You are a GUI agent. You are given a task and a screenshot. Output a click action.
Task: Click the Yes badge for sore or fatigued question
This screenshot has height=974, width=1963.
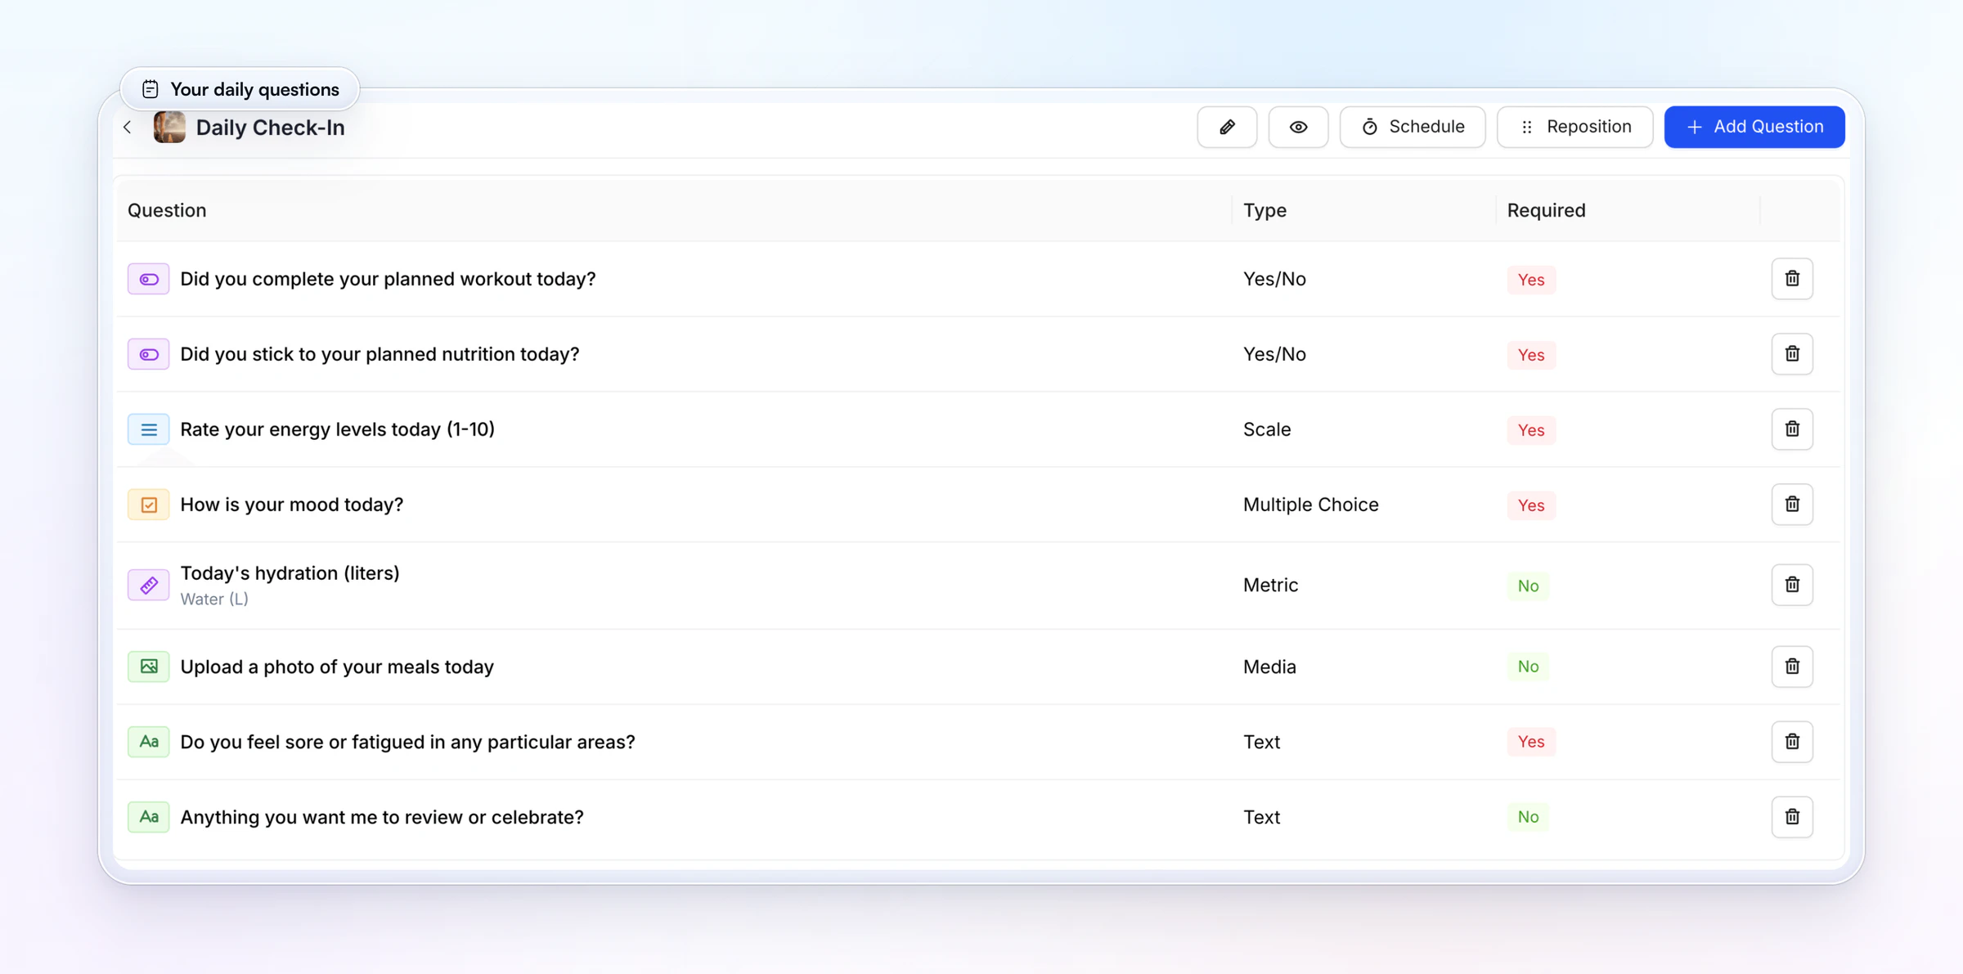point(1531,742)
